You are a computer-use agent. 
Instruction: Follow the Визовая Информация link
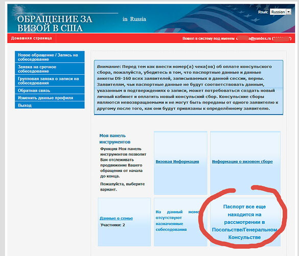[177, 162]
